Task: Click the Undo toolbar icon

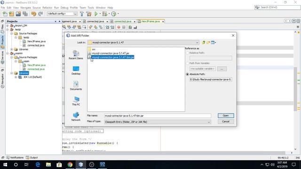Action: tap(34, 14)
